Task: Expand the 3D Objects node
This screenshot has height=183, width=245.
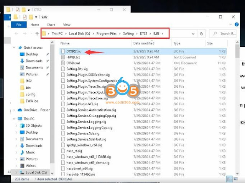Action: (x=16, y=126)
